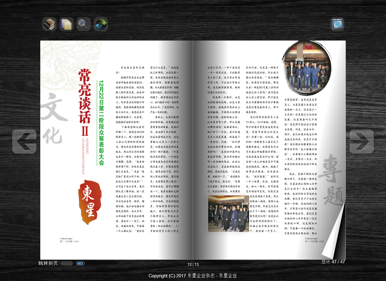Viewport: 386px width, 281px height.
Task: Click the GO jump button
Action: click(80, 263)
